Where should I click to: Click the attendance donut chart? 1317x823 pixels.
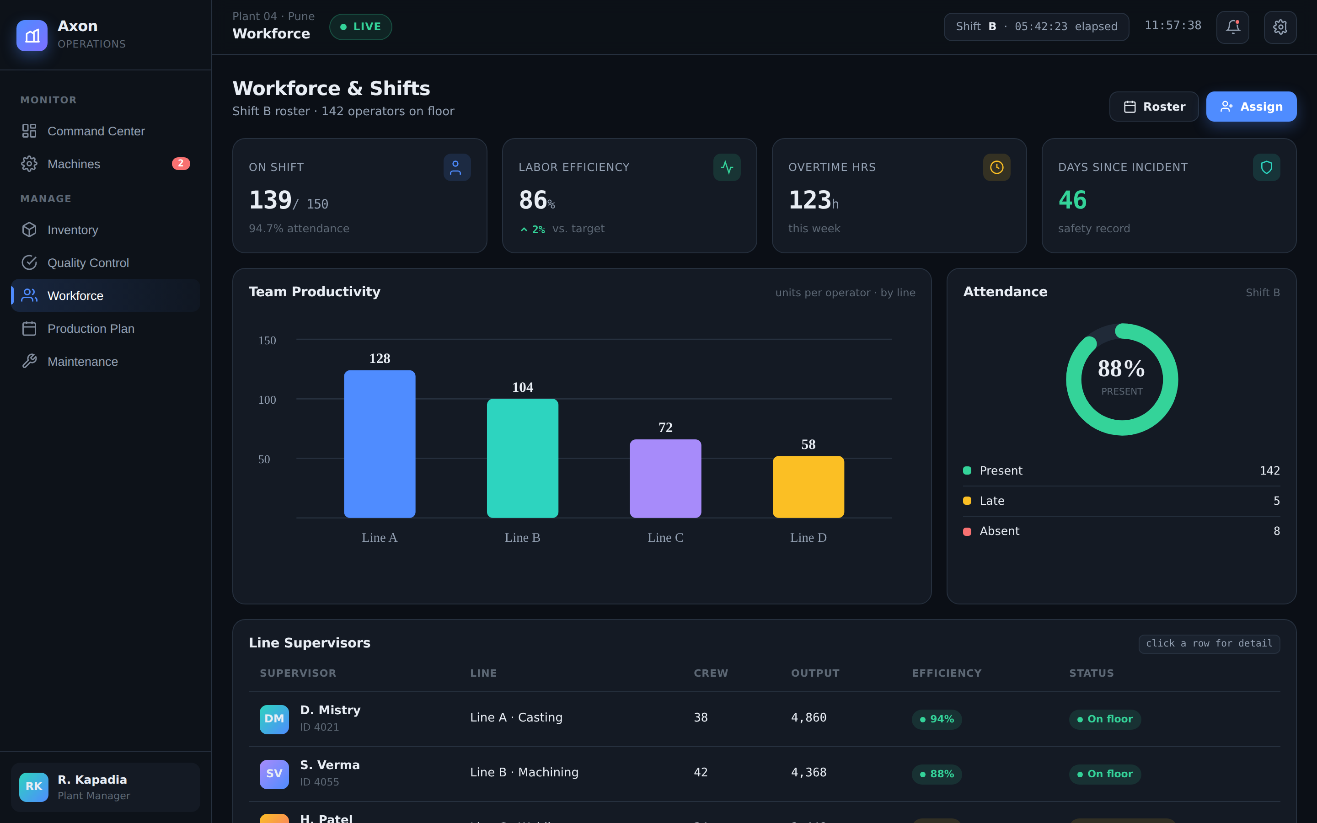(x=1122, y=379)
